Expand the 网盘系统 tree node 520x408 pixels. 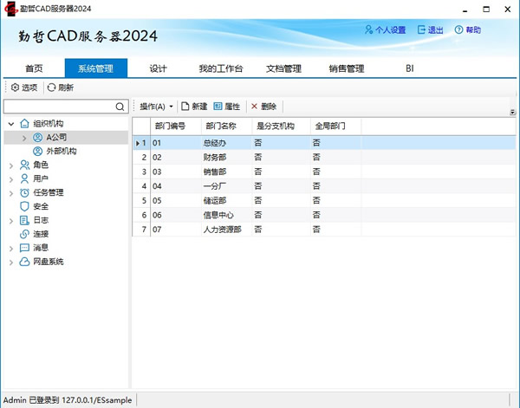(x=10, y=262)
